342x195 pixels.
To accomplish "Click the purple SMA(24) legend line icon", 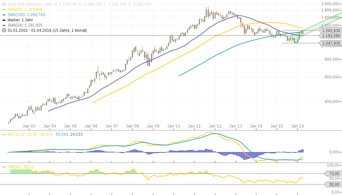I will (x=5, y=24).
